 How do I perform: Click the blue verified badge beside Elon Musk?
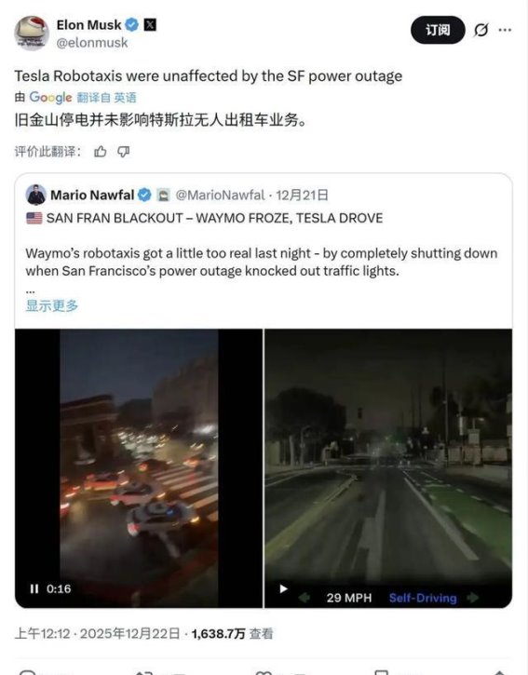(x=132, y=25)
